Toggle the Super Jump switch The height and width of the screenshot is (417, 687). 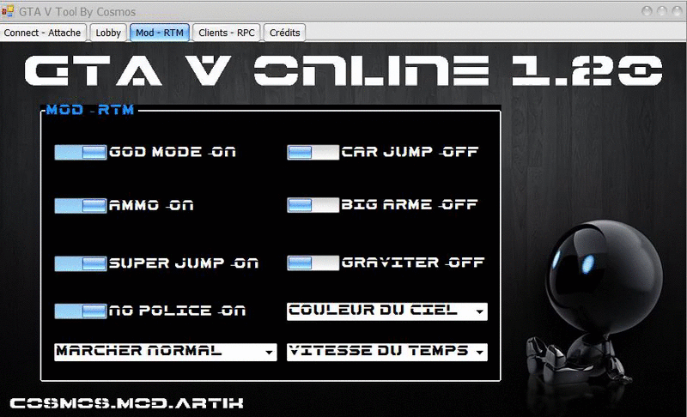(81, 264)
